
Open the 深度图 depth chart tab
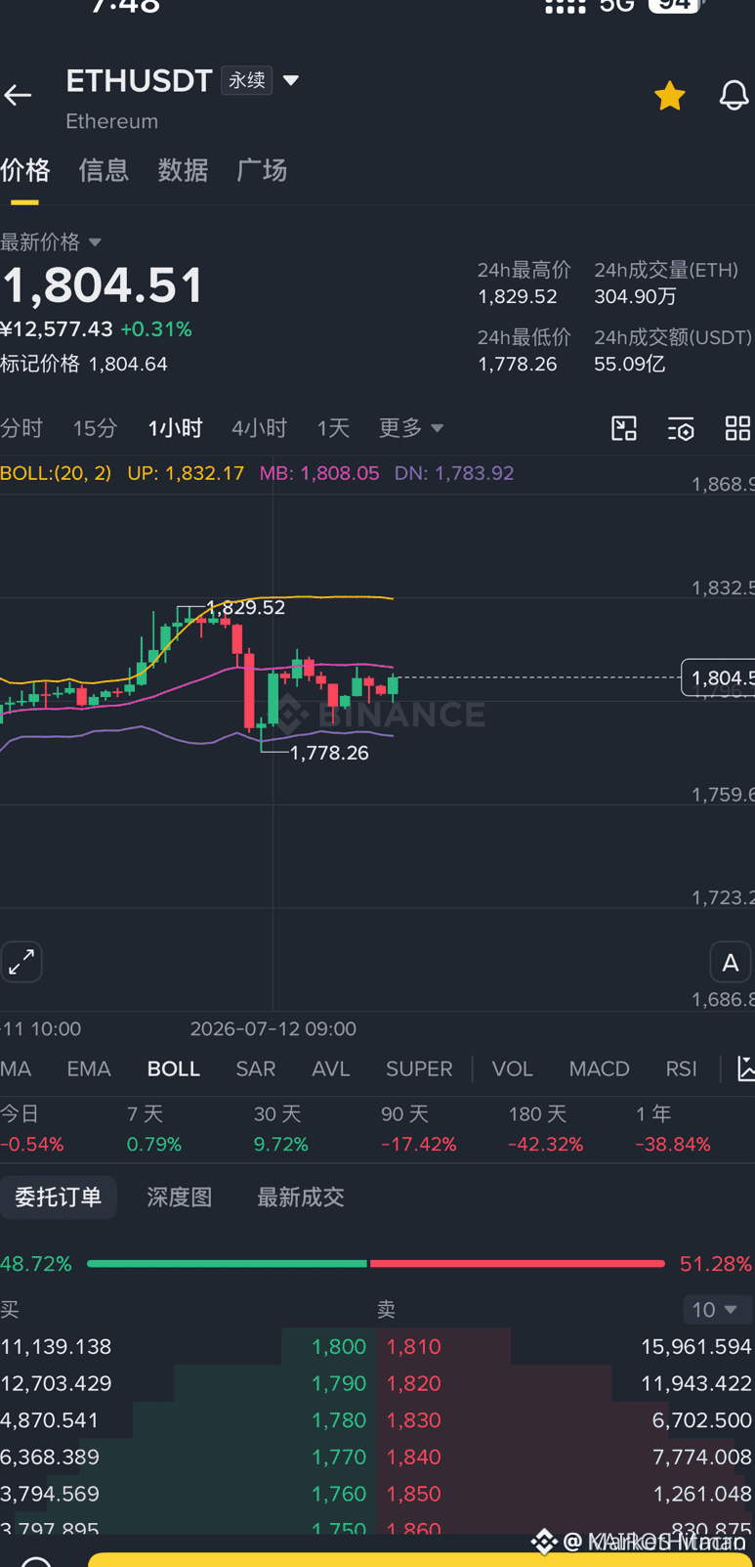pos(180,1197)
